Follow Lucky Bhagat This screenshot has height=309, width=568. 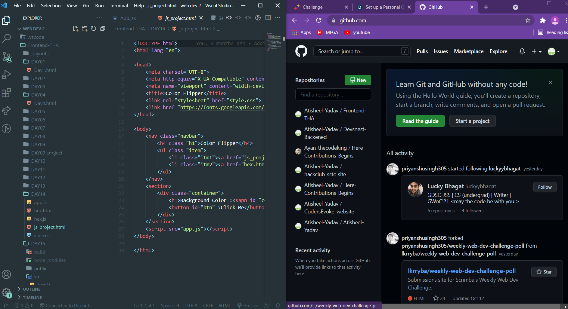(545, 187)
